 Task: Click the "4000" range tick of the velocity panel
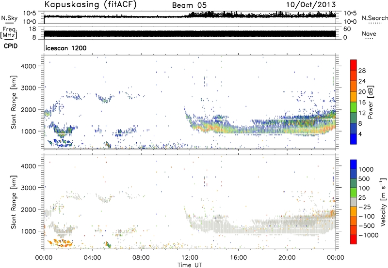[x=29, y=166]
